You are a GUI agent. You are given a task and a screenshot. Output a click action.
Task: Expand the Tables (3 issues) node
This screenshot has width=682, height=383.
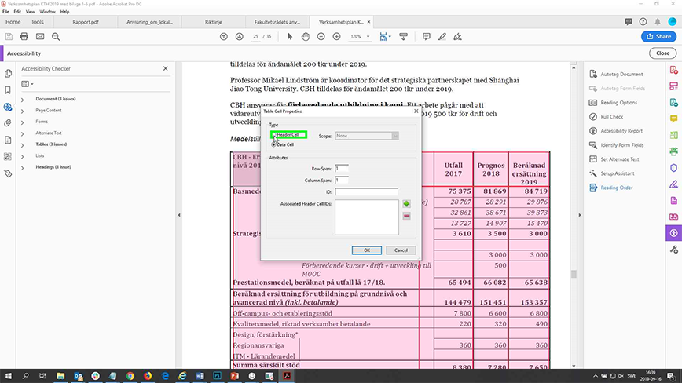[23, 144]
